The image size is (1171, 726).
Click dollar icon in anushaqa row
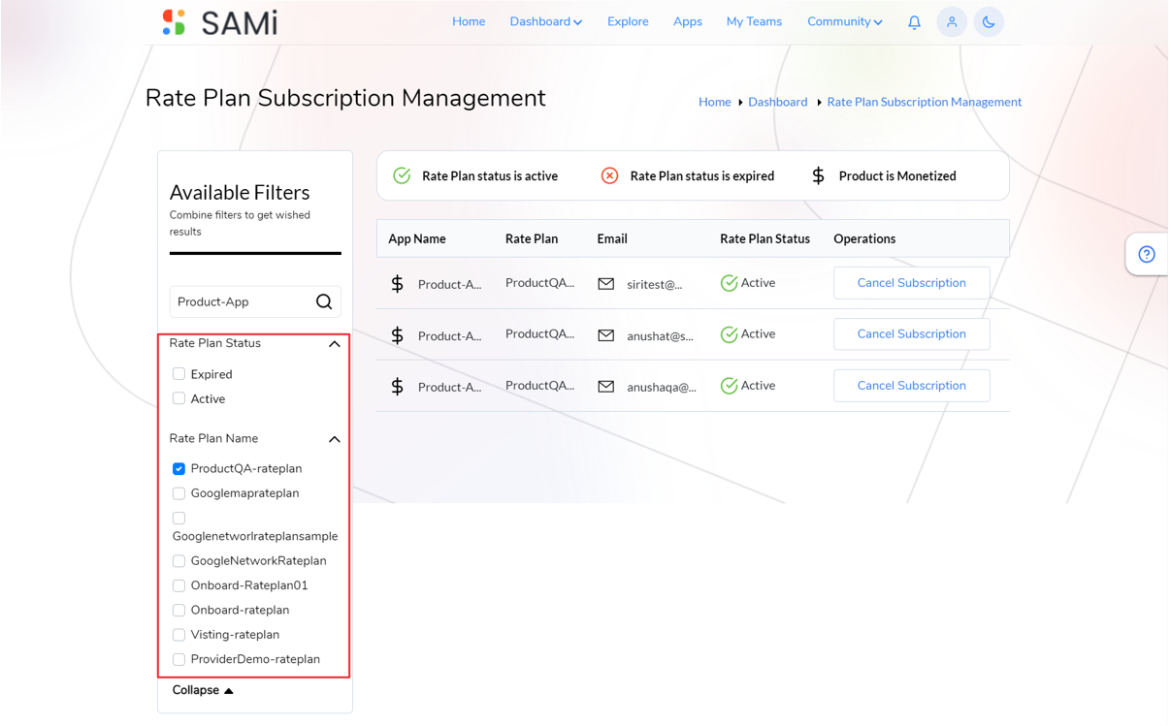[x=397, y=386]
